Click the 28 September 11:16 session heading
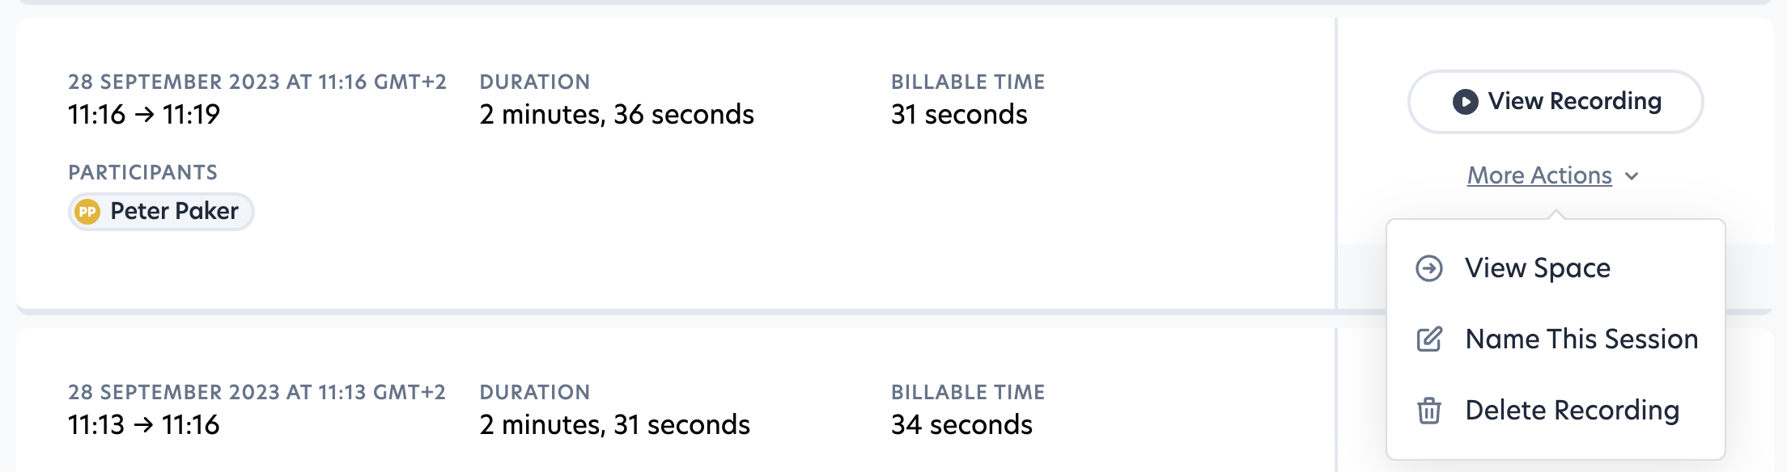Screen dimensions: 1787x472 click(x=257, y=82)
